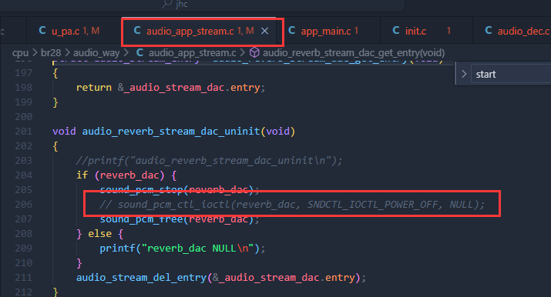Click the commented sound_pcm_ctl_ioctl line
The width and height of the screenshot is (551, 297).
click(292, 205)
